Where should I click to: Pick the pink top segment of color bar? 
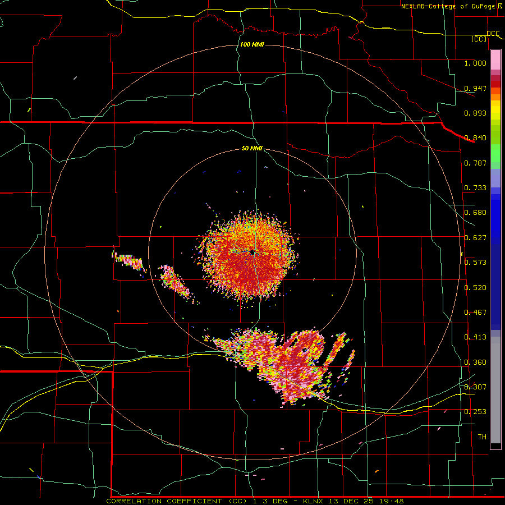coord(495,59)
